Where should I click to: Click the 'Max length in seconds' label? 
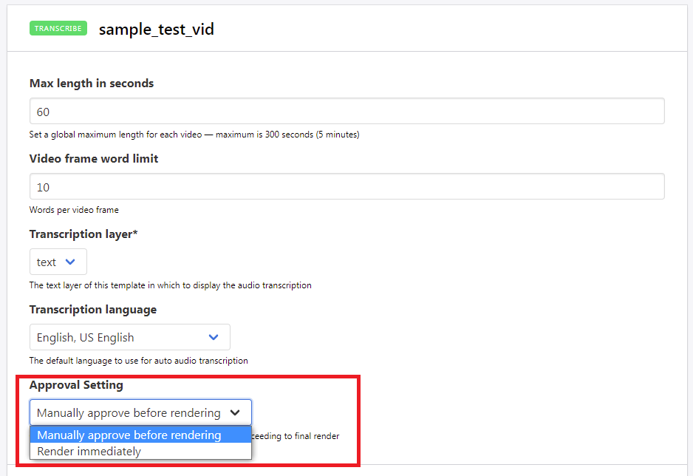click(x=92, y=84)
